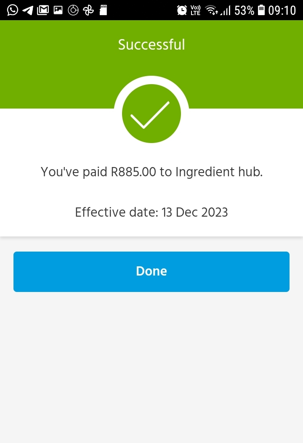
Task: Tap the SD card notification icon
Action: click(x=104, y=10)
